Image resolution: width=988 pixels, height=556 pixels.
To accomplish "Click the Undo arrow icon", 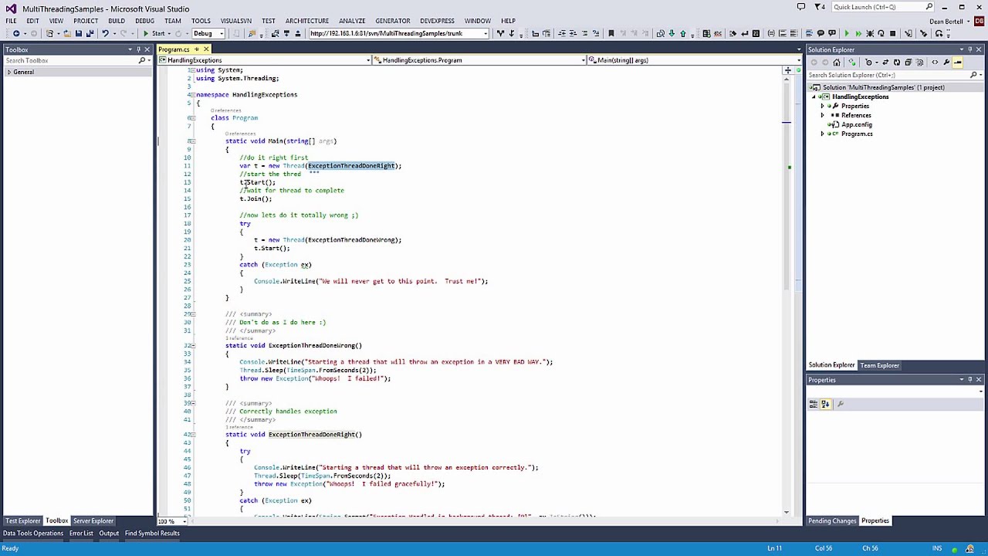I will click(105, 33).
